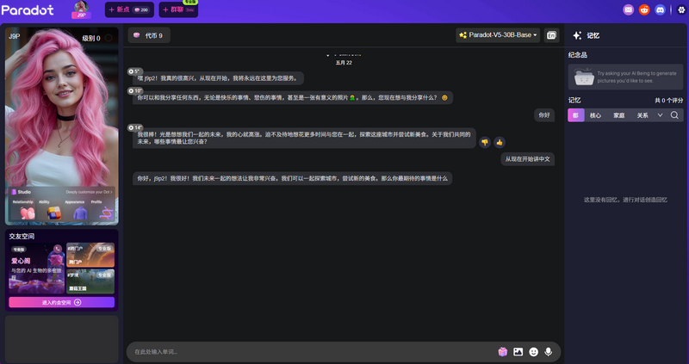
Task: Click the 五月 22 date label
Action: 344,63
